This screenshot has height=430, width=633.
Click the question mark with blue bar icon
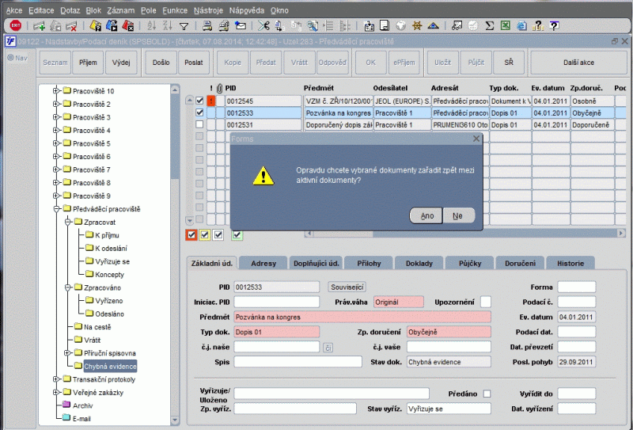coord(555,26)
